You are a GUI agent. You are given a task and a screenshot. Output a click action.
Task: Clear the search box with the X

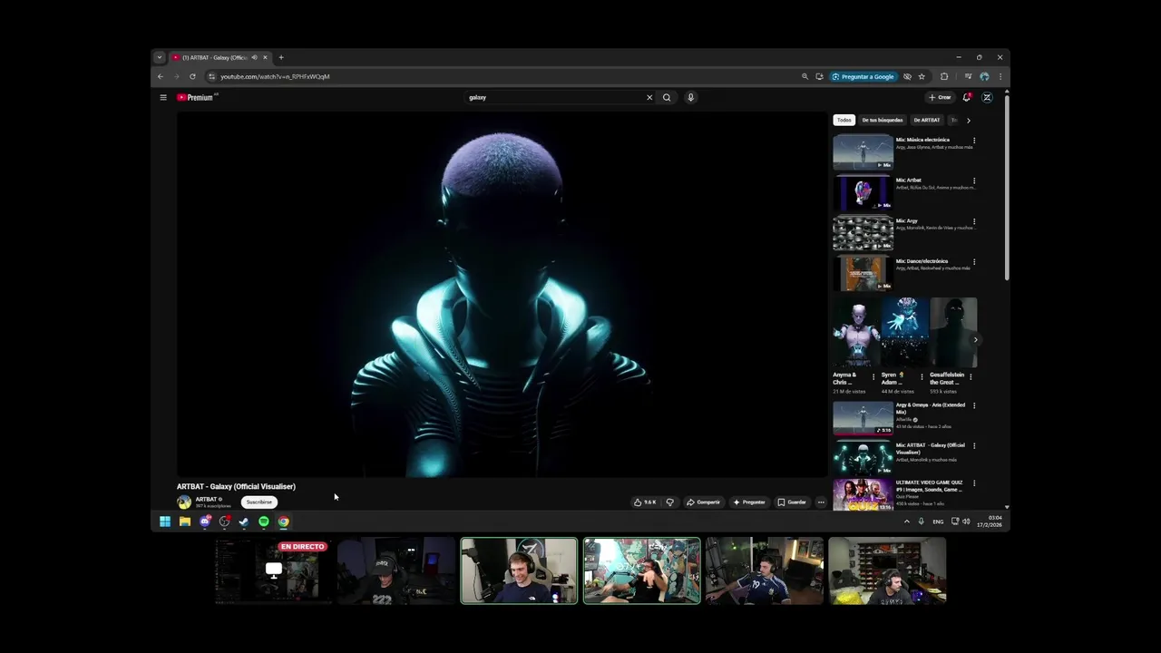[649, 97]
